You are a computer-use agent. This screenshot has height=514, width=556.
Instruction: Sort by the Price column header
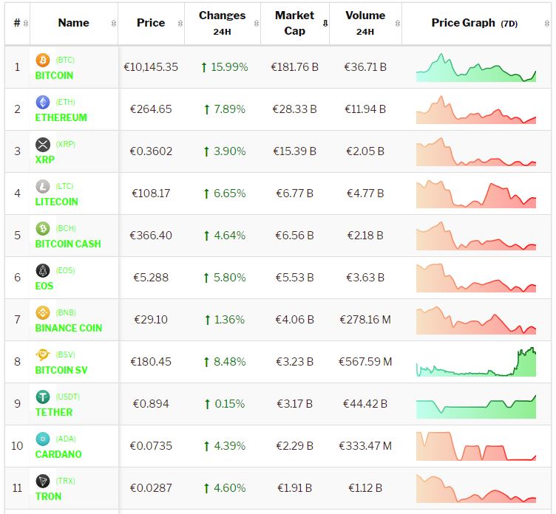coord(151,23)
